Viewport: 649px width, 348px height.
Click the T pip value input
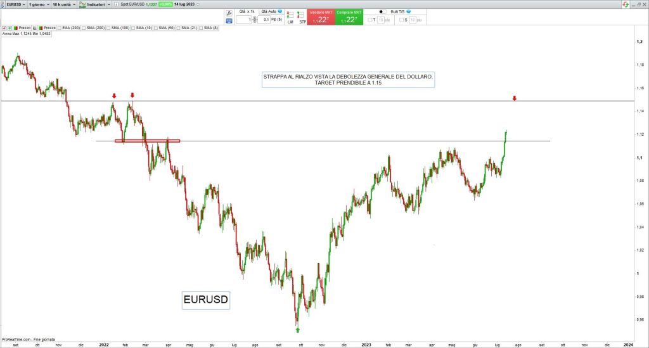click(x=380, y=20)
